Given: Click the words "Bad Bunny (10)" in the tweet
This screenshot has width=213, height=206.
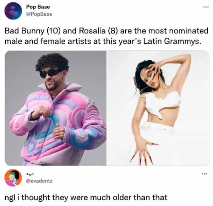Looking at the screenshot, I should point(33,31).
